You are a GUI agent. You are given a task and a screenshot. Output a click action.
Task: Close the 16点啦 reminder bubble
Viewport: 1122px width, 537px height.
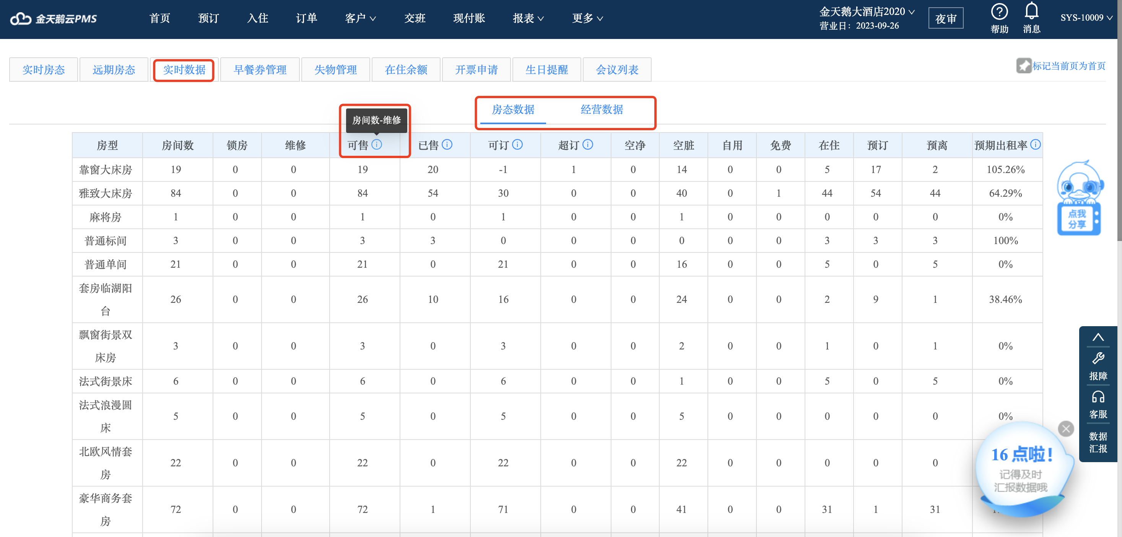[1065, 429]
